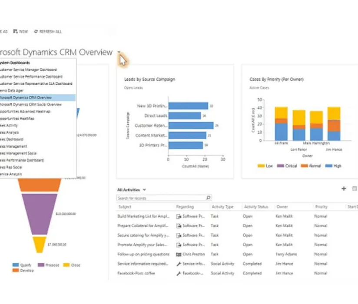Select Sales Activity dashboard
This screenshot has height=304, width=358.
pos(9,126)
